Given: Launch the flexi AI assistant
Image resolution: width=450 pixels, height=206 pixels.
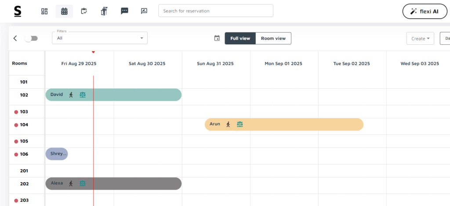Looking at the screenshot, I should point(425,11).
